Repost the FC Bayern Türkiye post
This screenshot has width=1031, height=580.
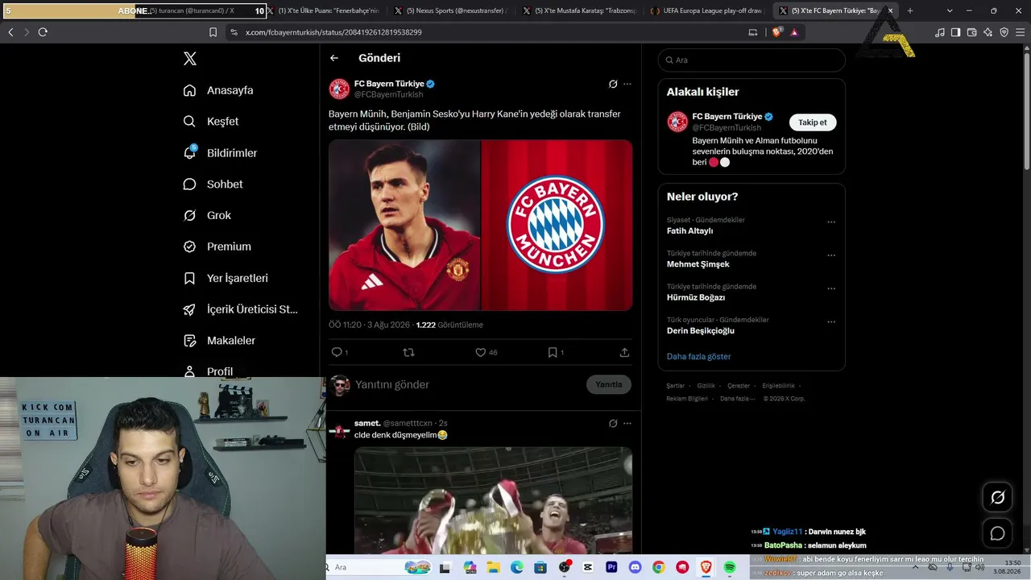408,352
